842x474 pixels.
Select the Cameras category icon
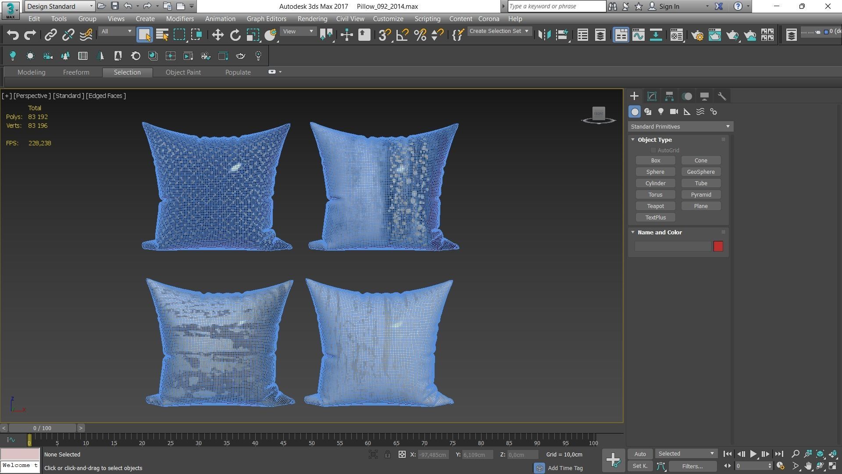point(674,112)
